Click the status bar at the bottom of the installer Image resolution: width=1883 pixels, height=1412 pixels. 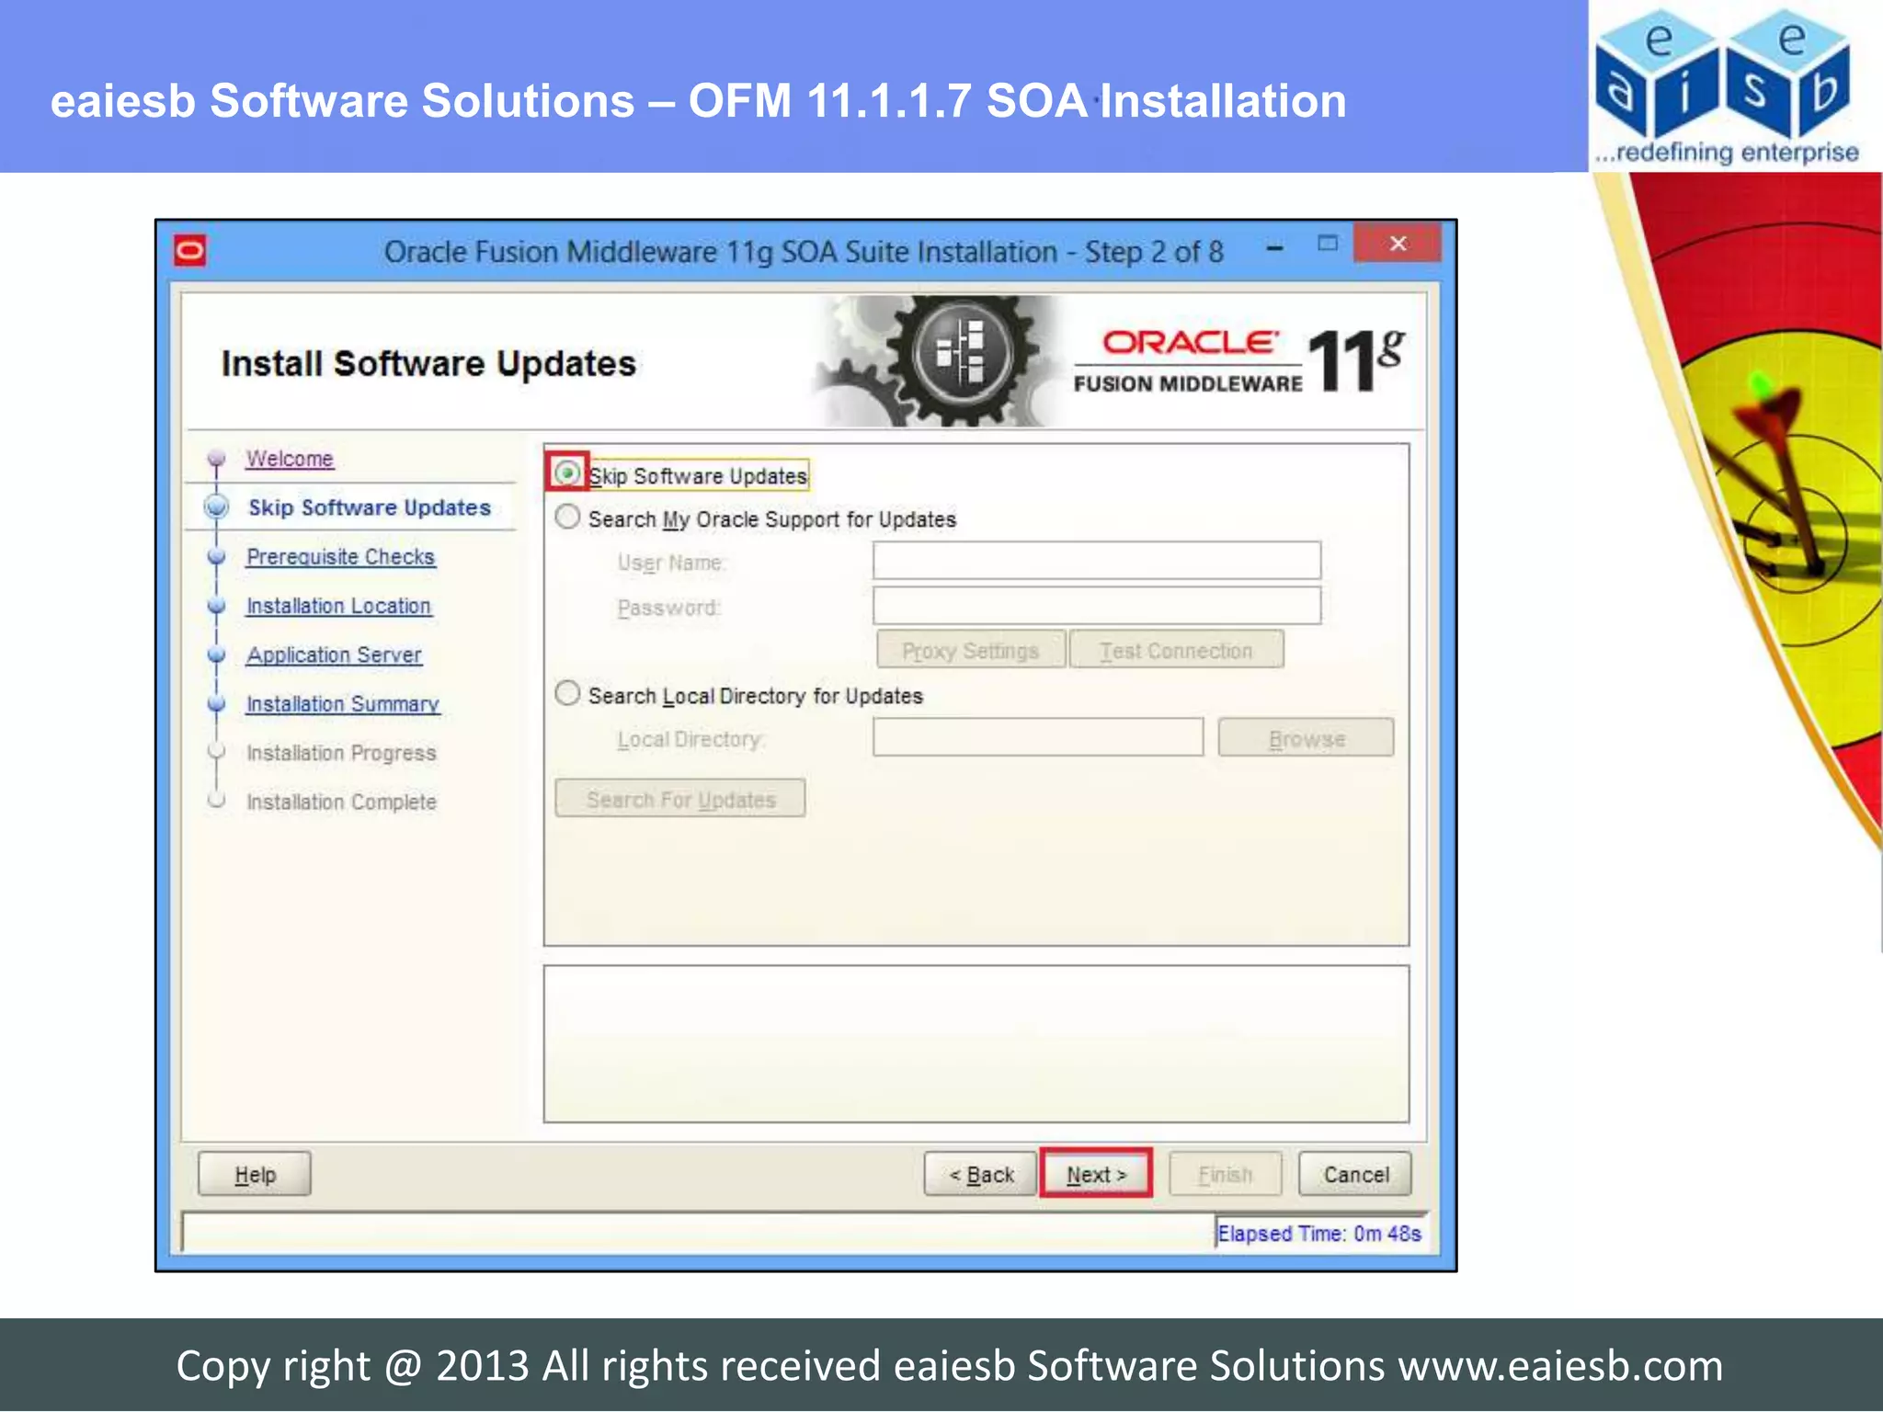tap(697, 1233)
